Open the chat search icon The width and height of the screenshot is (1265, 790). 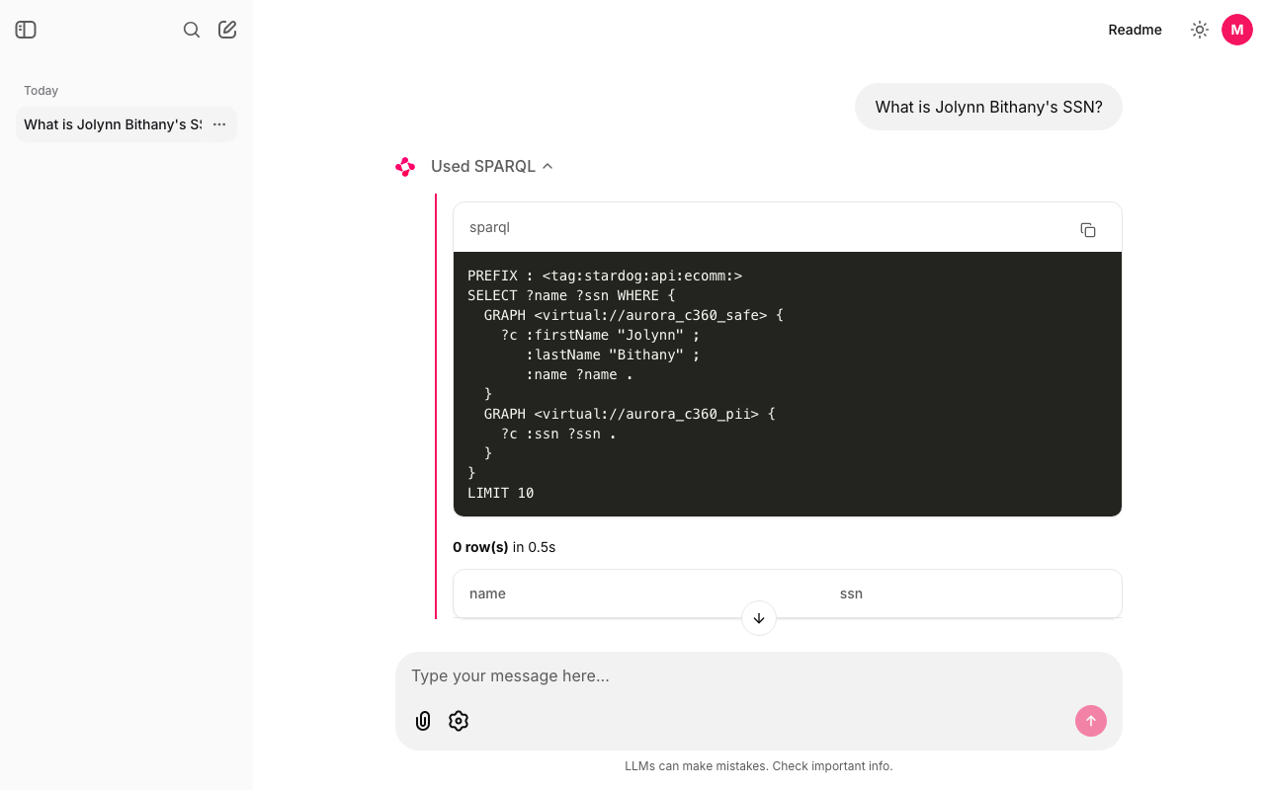(x=192, y=30)
